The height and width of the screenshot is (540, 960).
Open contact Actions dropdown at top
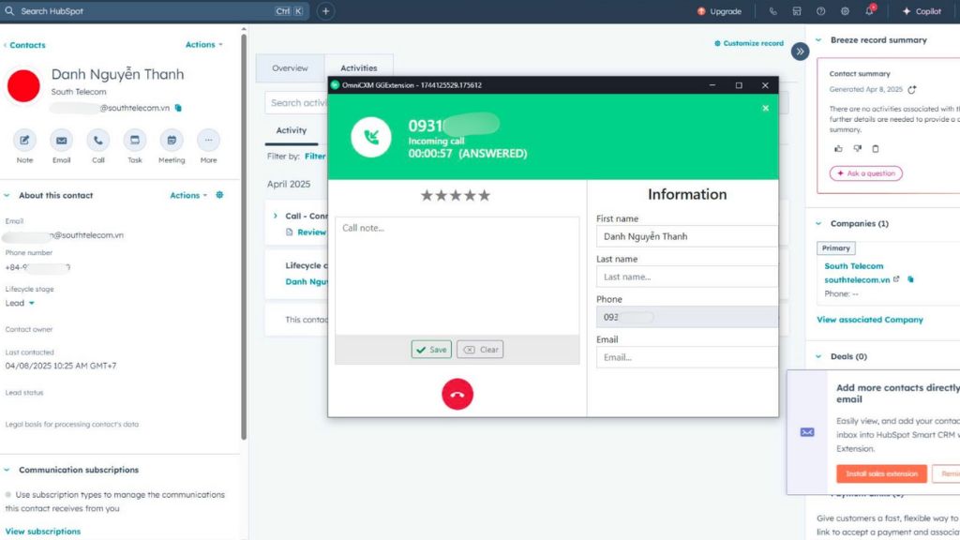[203, 45]
